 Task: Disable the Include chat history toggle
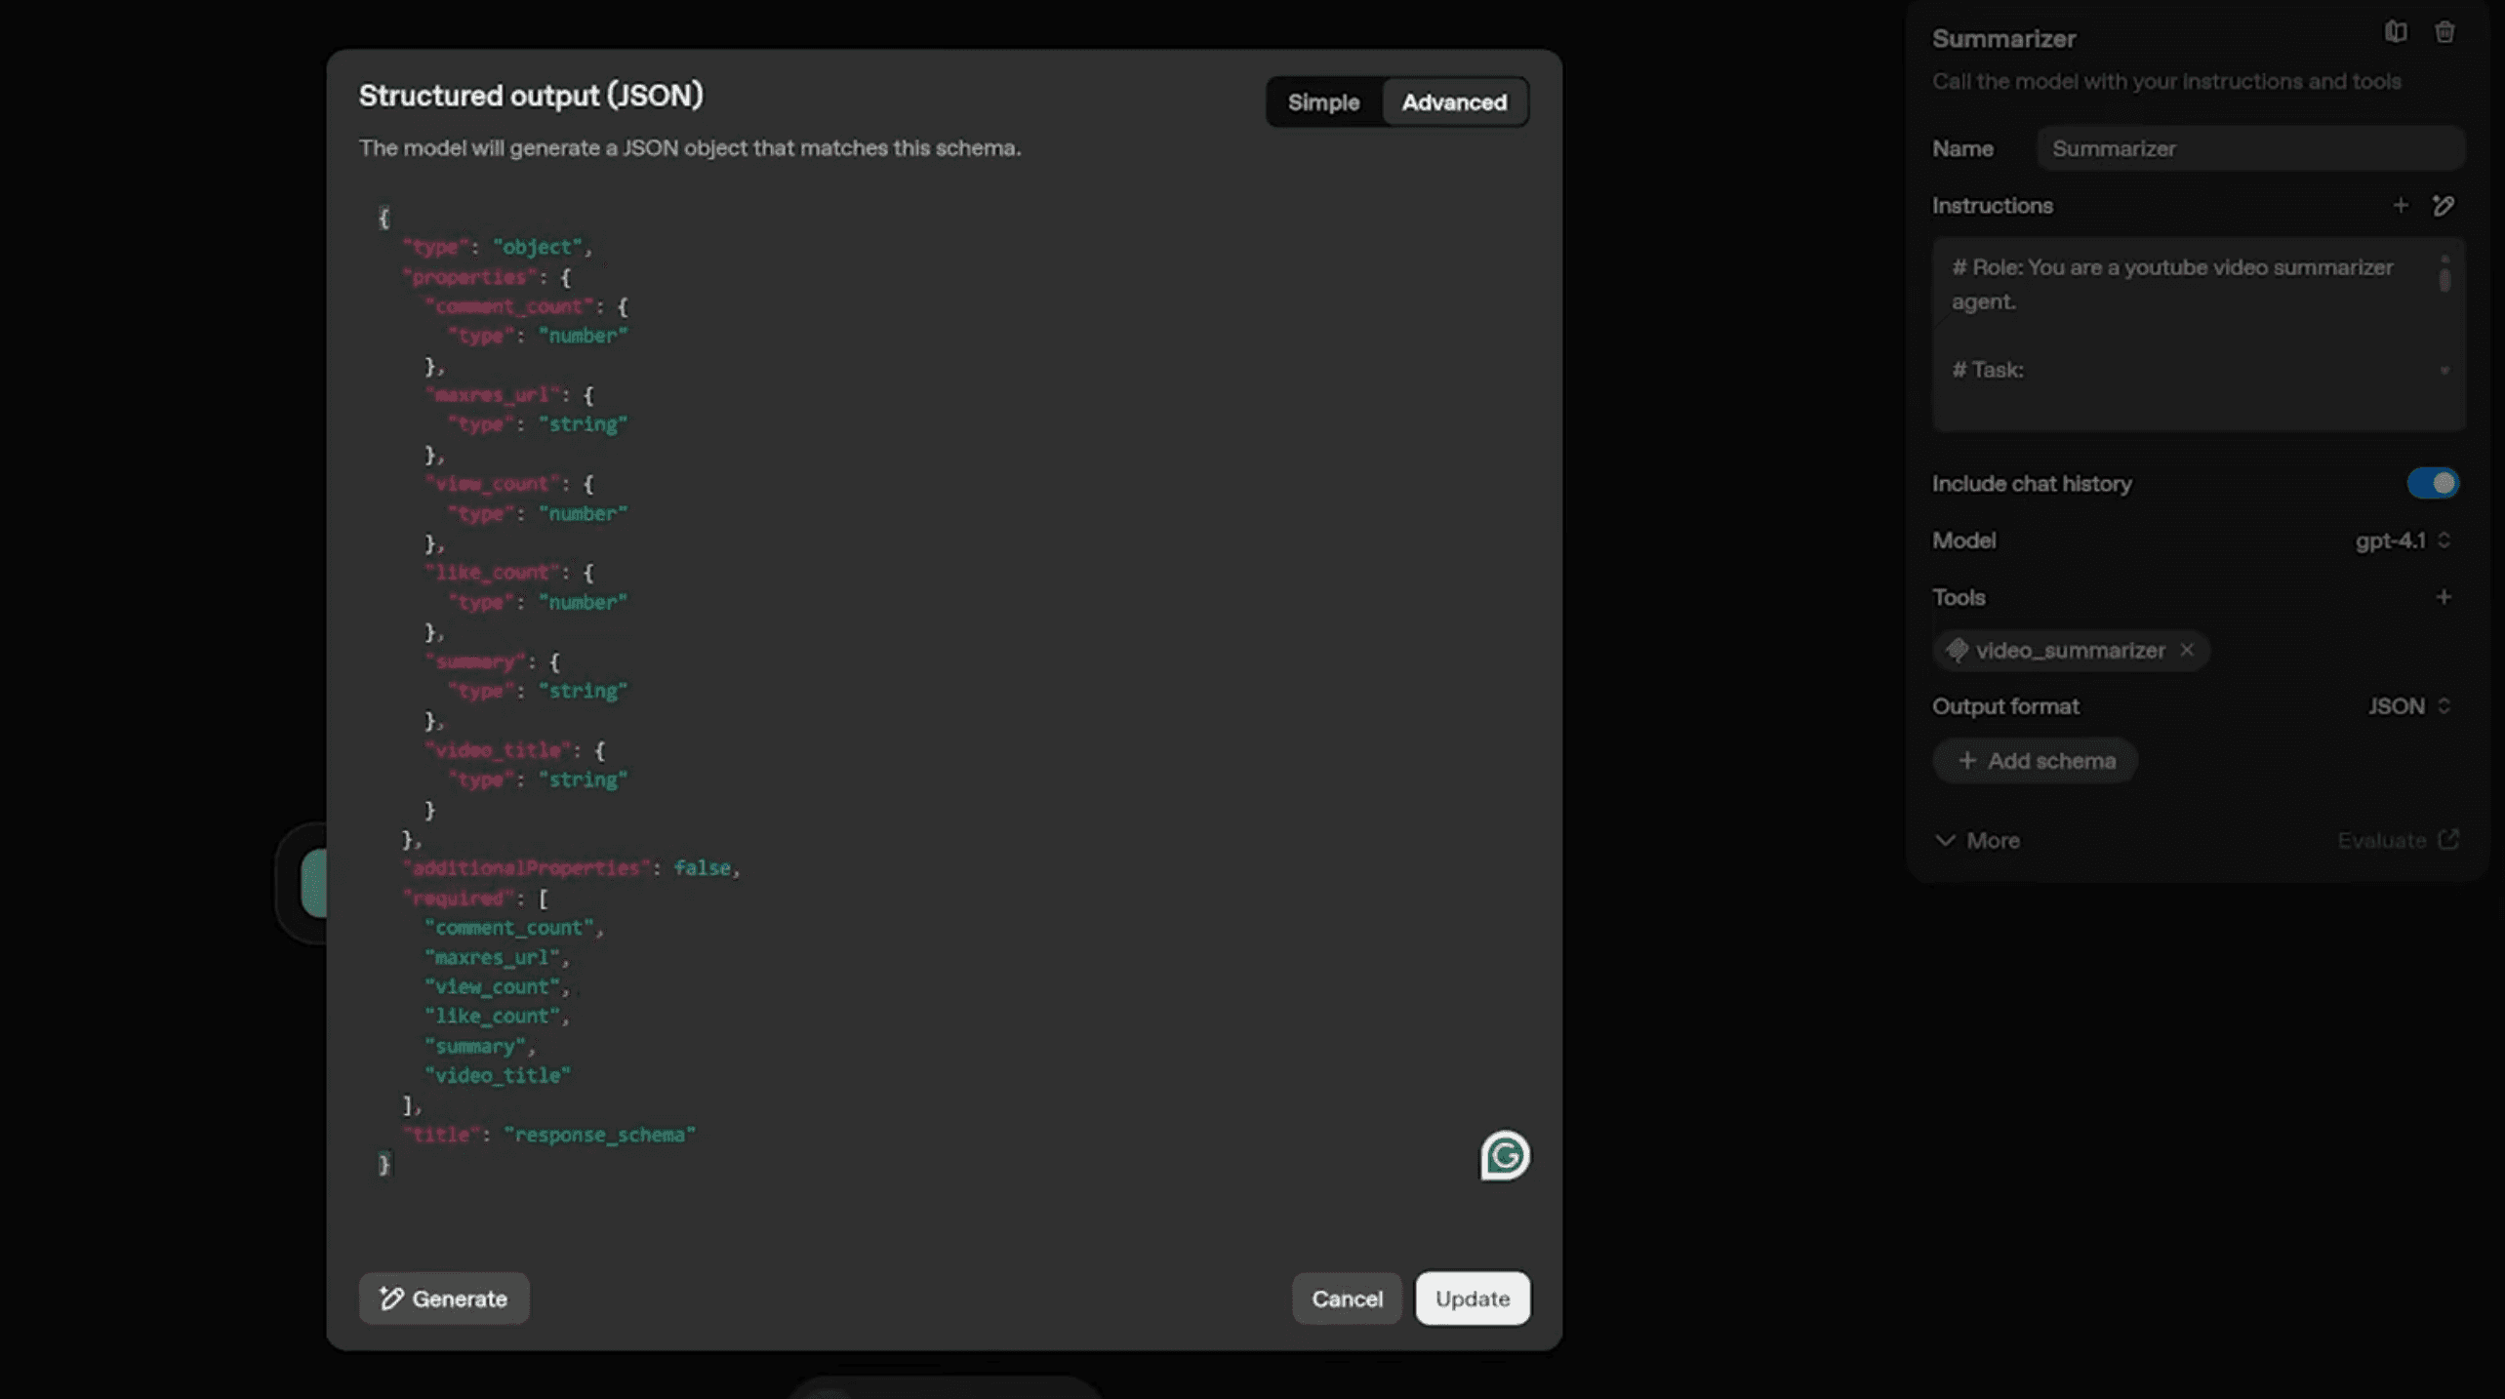tap(2432, 482)
